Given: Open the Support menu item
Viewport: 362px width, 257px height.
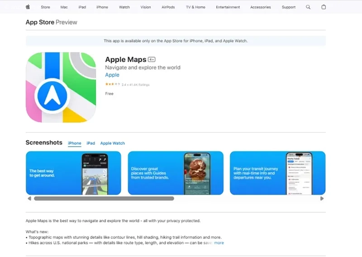Looking at the screenshot, I should coord(289,7).
